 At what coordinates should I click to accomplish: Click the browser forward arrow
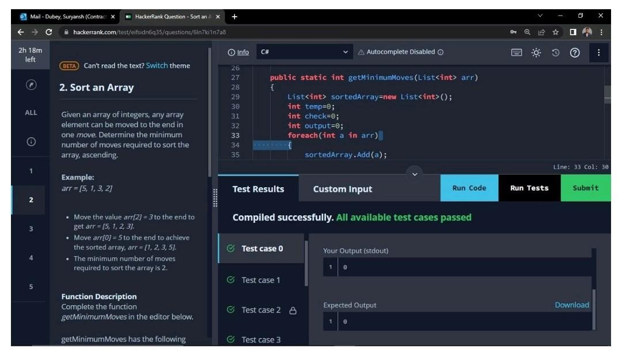(35, 32)
